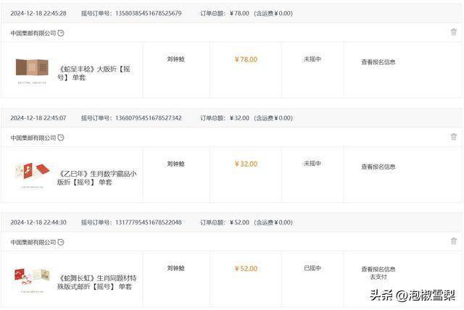Select lottery order number 13580385451678525679

click(x=149, y=13)
